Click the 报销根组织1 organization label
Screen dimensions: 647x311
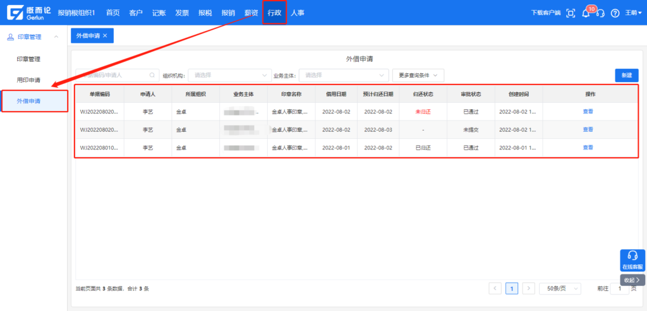pos(76,13)
